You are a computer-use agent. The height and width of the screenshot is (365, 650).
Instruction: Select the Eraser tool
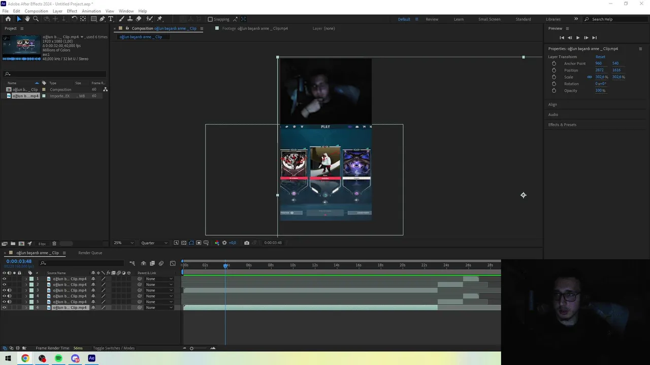tap(139, 19)
